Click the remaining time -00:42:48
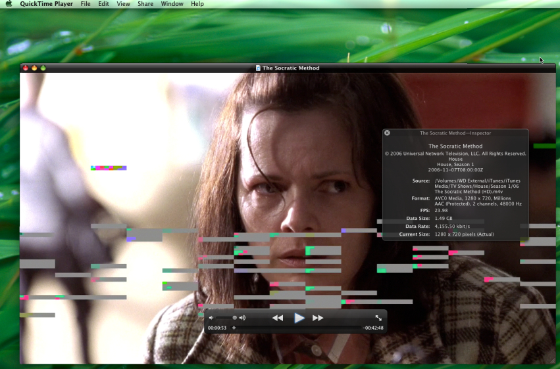 pos(373,328)
